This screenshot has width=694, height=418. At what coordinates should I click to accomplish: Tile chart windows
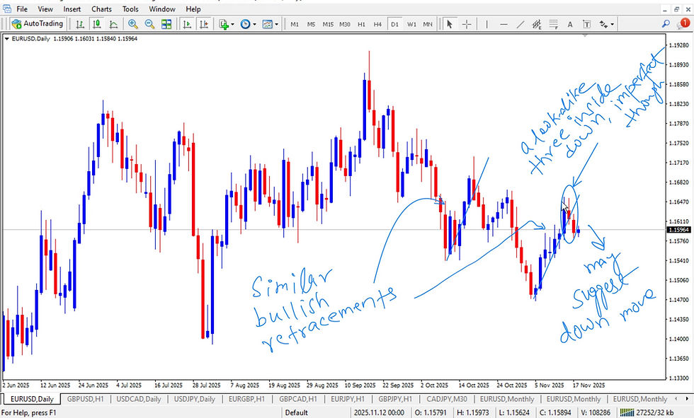166,24
